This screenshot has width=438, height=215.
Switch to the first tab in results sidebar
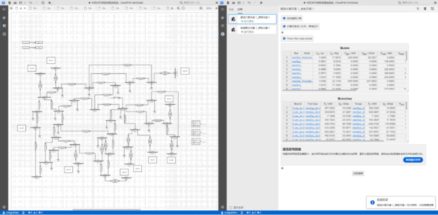231,9
